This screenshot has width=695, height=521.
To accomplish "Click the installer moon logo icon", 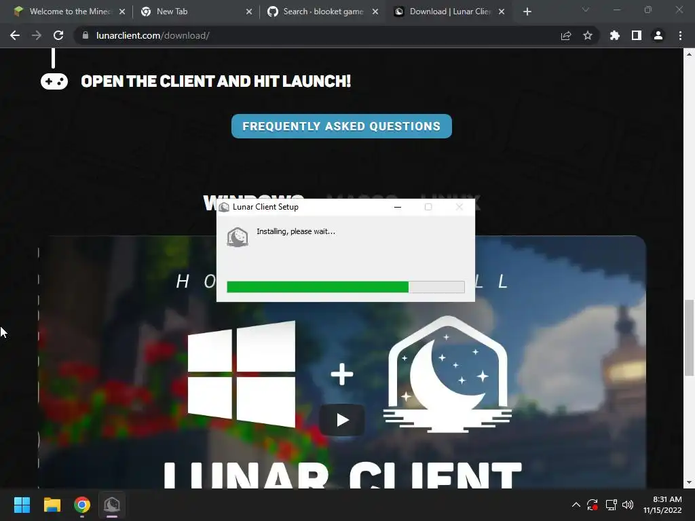I will click(238, 237).
